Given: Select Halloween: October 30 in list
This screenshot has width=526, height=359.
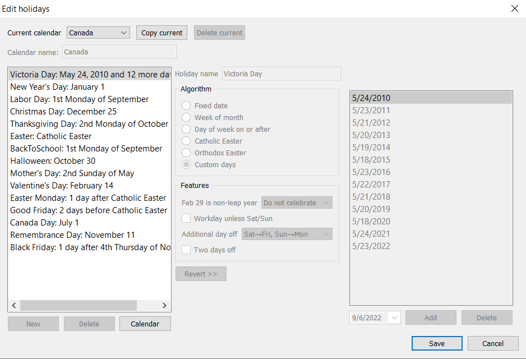Looking at the screenshot, I should [53, 161].
